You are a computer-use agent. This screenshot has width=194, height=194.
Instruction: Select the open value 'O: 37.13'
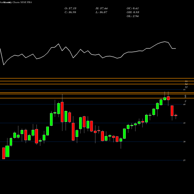point(70,9)
